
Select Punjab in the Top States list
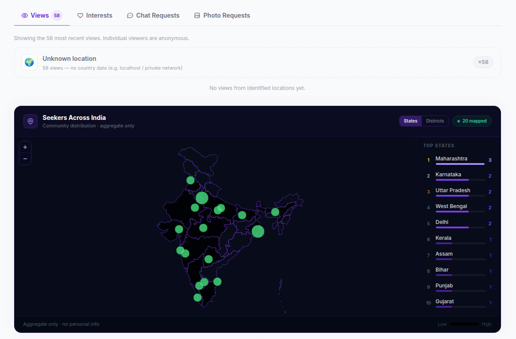(460, 287)
